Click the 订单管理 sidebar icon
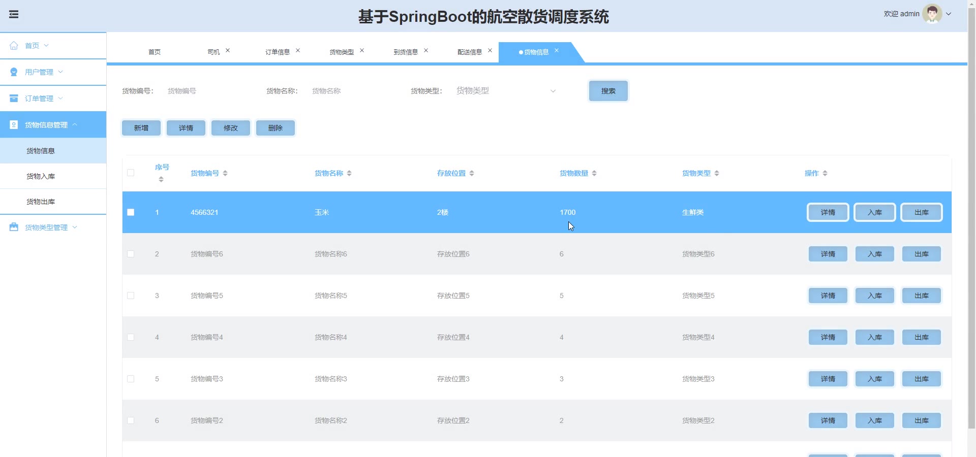Screen dimensions: 976x457 coord(14,99)
